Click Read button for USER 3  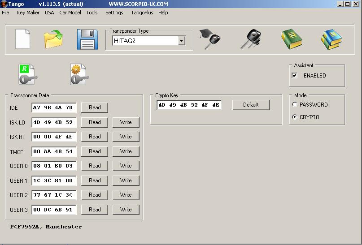pos(95,210)
